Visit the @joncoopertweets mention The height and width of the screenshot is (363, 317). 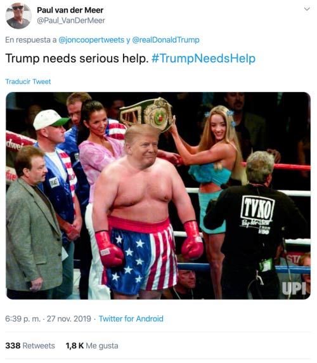(91, 40)
